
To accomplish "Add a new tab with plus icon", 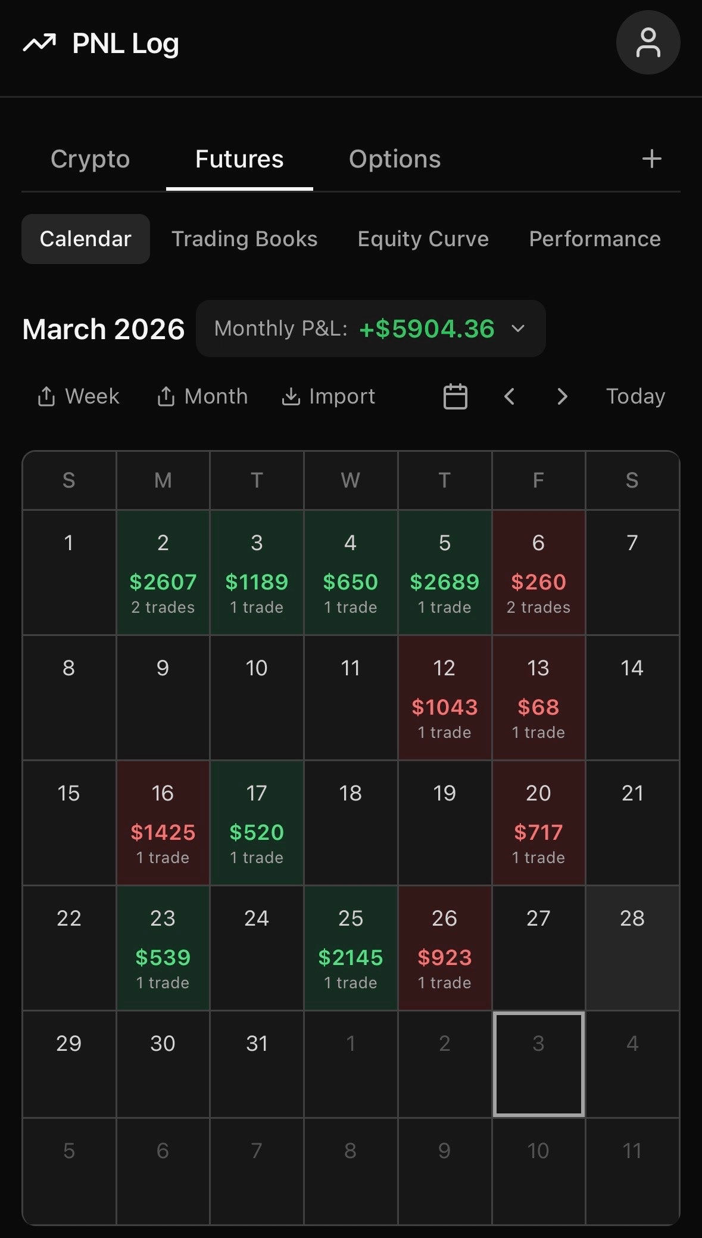I will pyautogui.click(x=651, y=159).
